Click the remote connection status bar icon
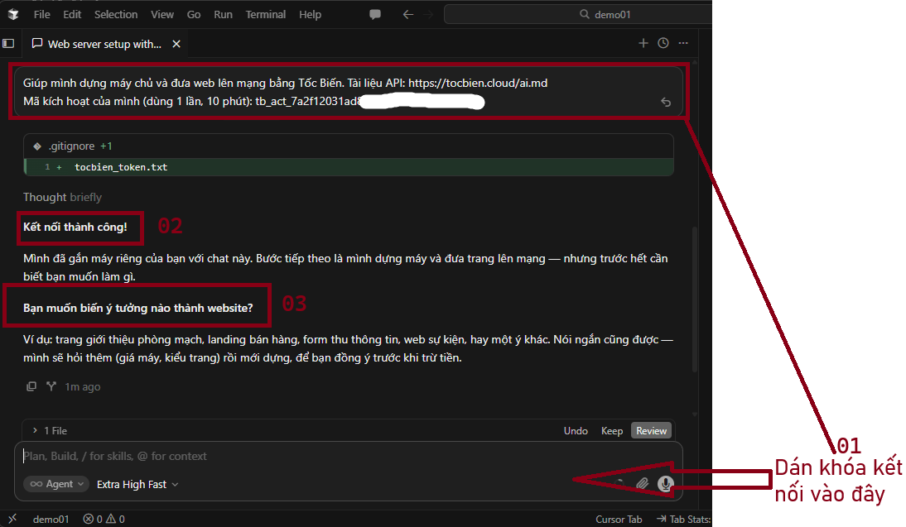The width and height of the screenshot is (906, 527). coord(12,519)
